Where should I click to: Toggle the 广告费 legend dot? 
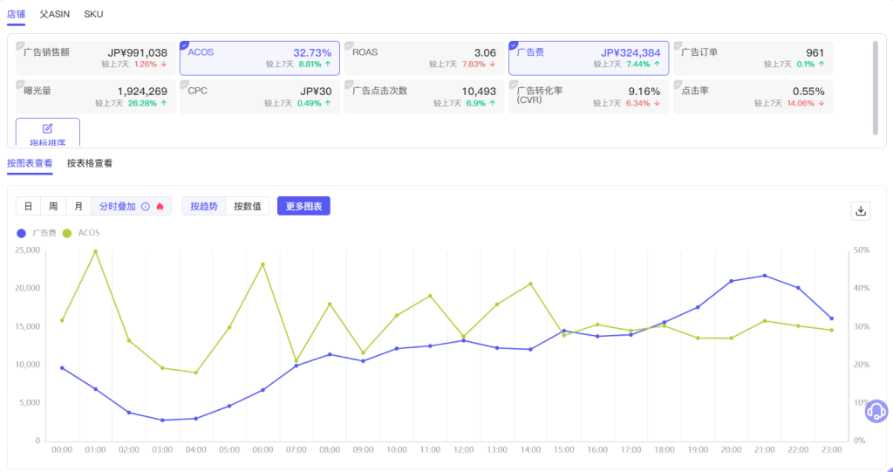pos(22,233)
